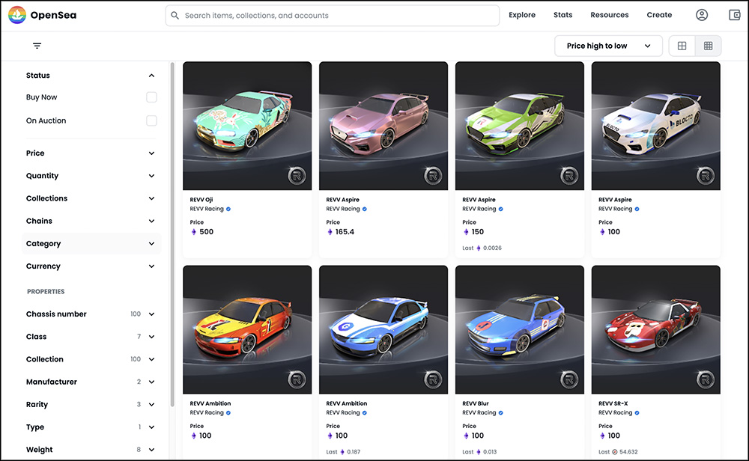The height and width of the screenshot is (461, 749).
Task: Click the sidebar vertical scrollbar
Action: point(172,233)
